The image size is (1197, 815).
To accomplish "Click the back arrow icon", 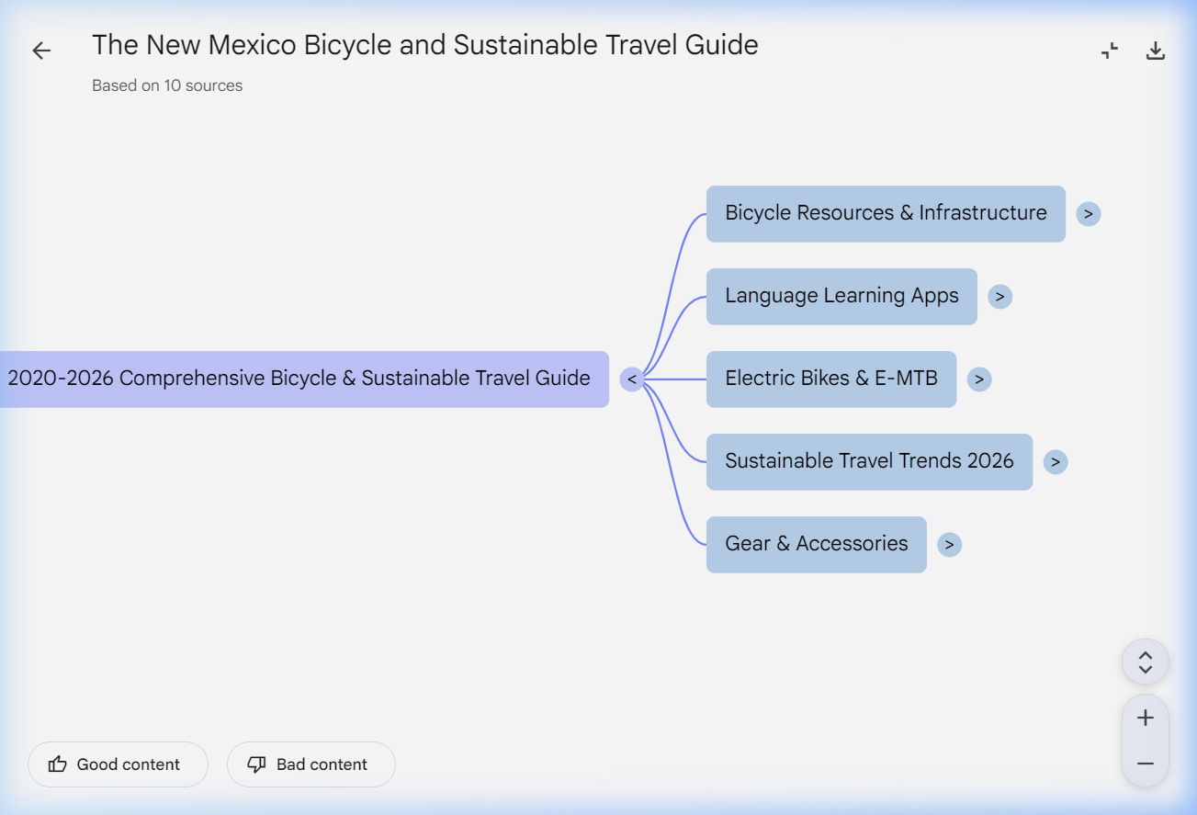I will pos(41,51).
